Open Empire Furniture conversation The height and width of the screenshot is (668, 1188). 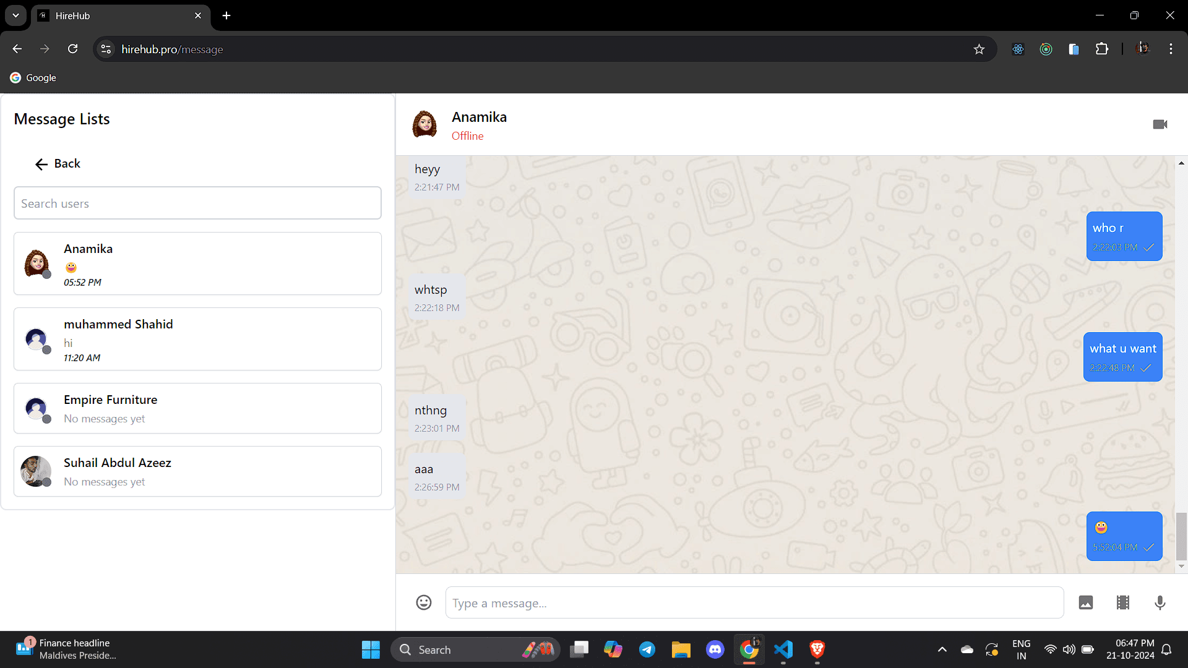tap(197, 408)
